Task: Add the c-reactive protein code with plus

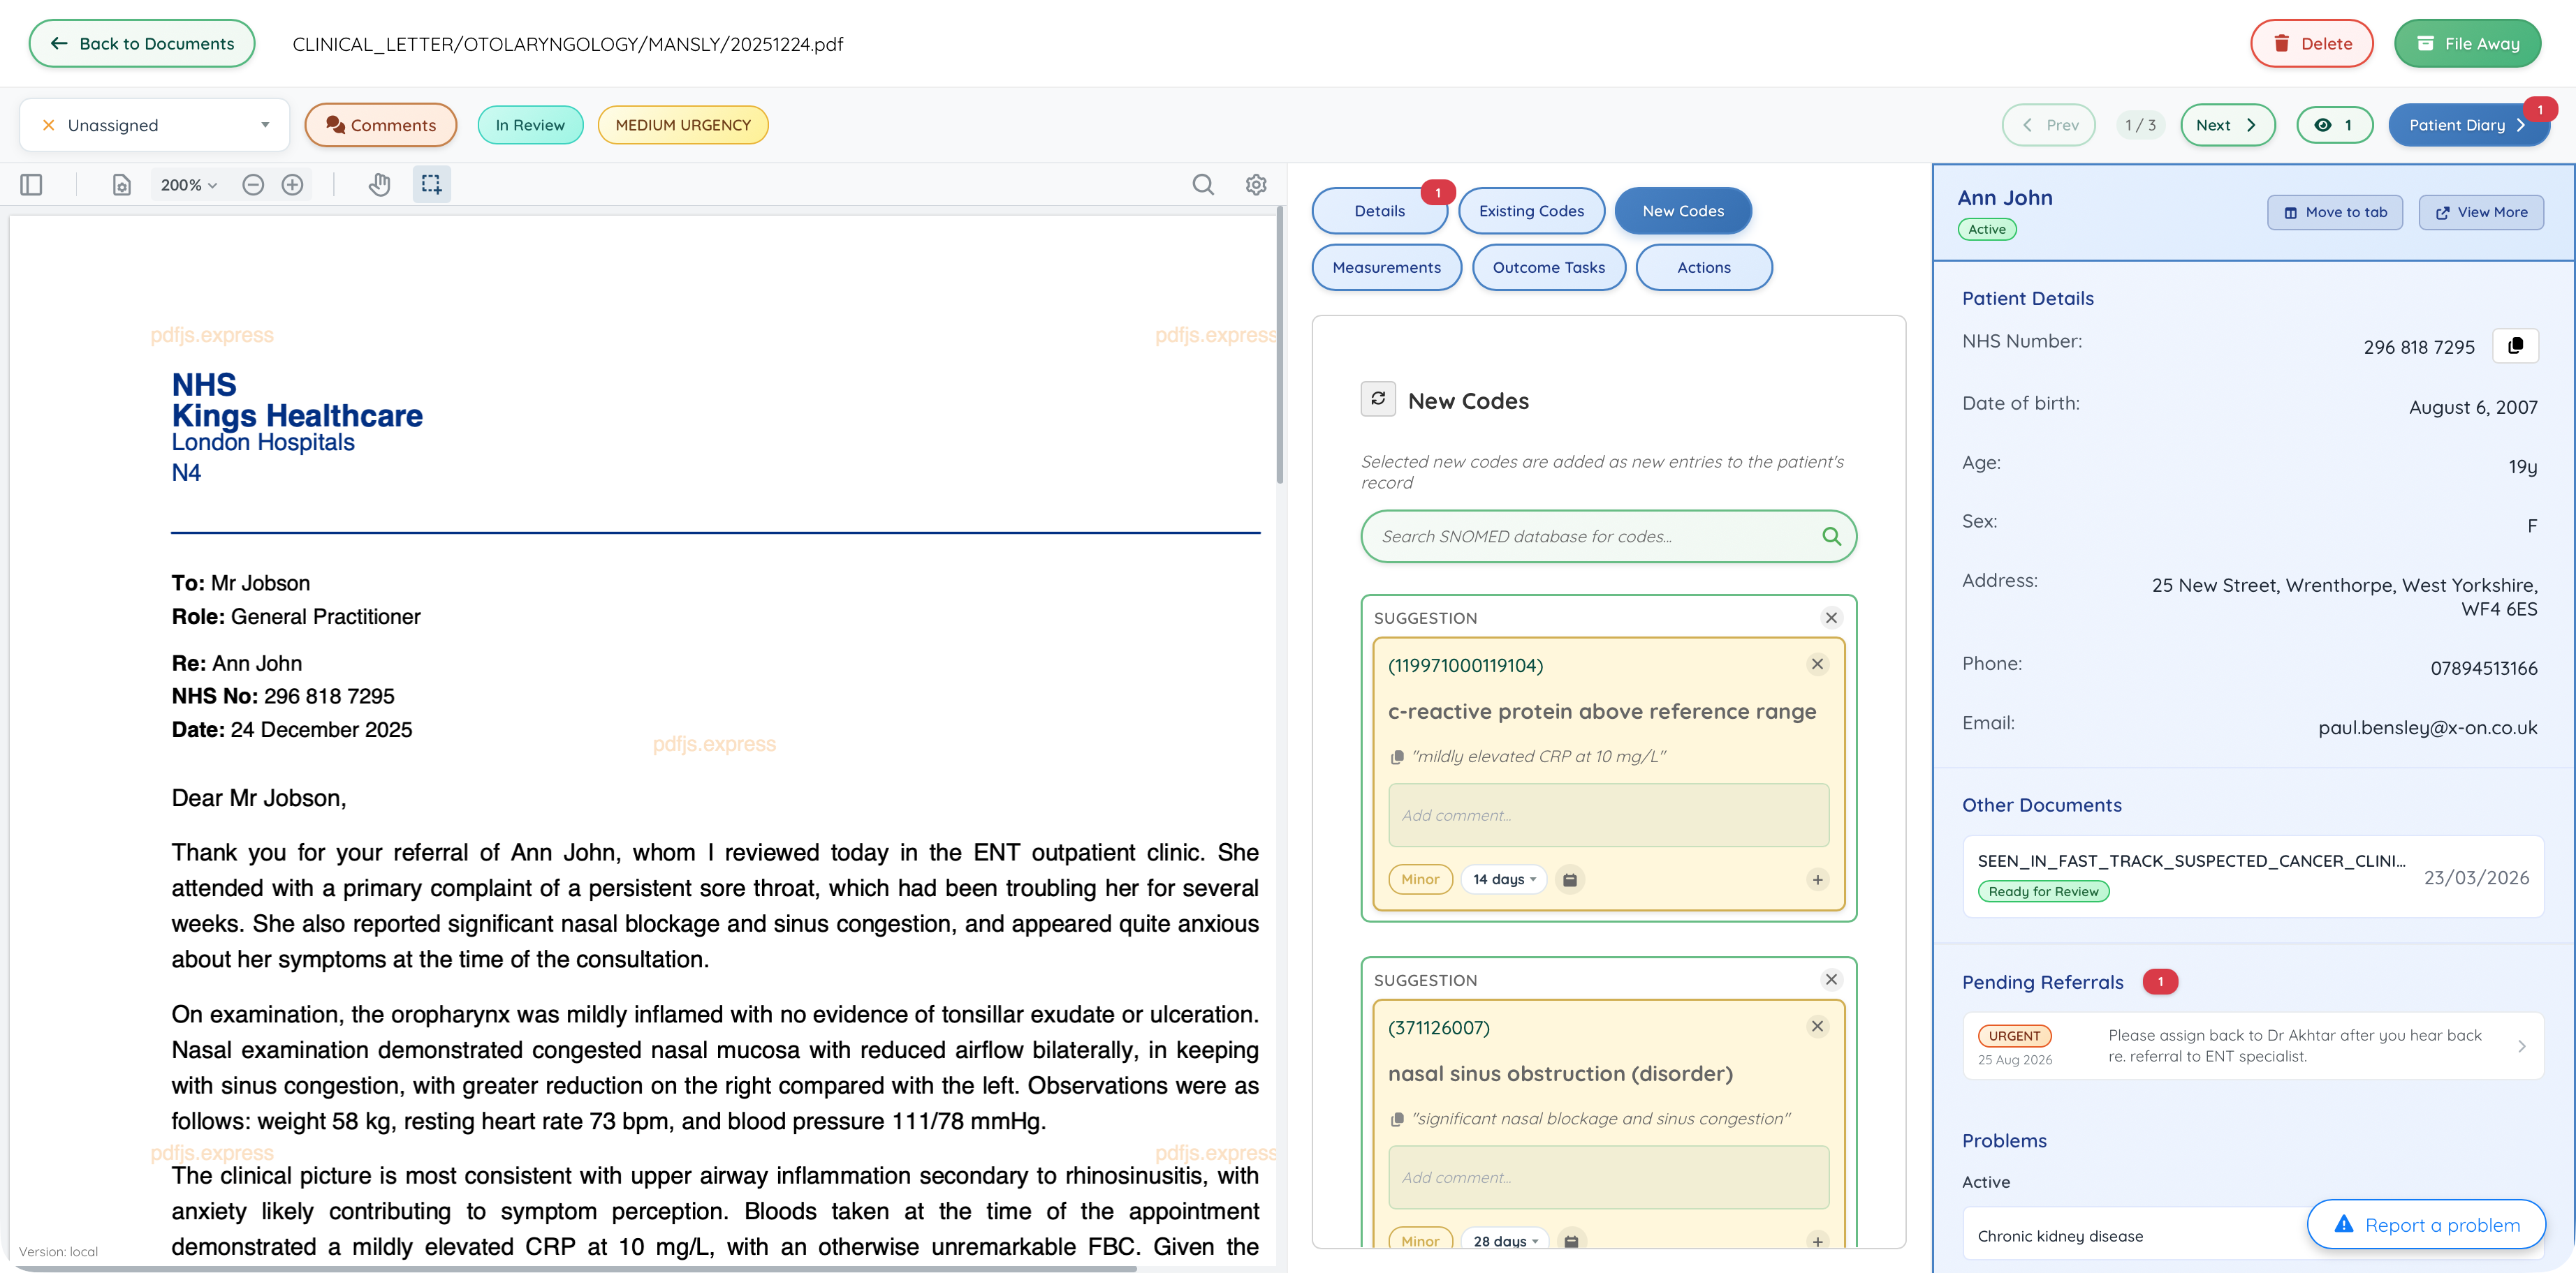Action: 1817,879
